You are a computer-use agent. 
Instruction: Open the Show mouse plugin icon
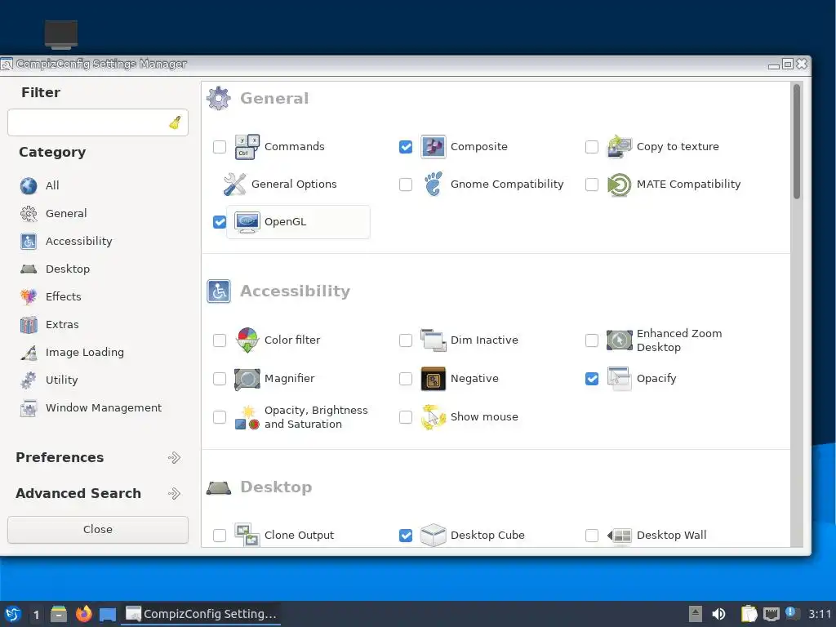[433, 417]
